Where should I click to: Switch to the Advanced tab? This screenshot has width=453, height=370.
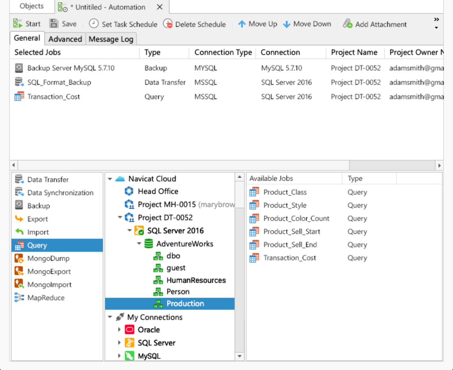65,39
